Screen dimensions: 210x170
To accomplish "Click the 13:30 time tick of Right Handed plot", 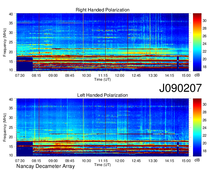I will (153, 75).
